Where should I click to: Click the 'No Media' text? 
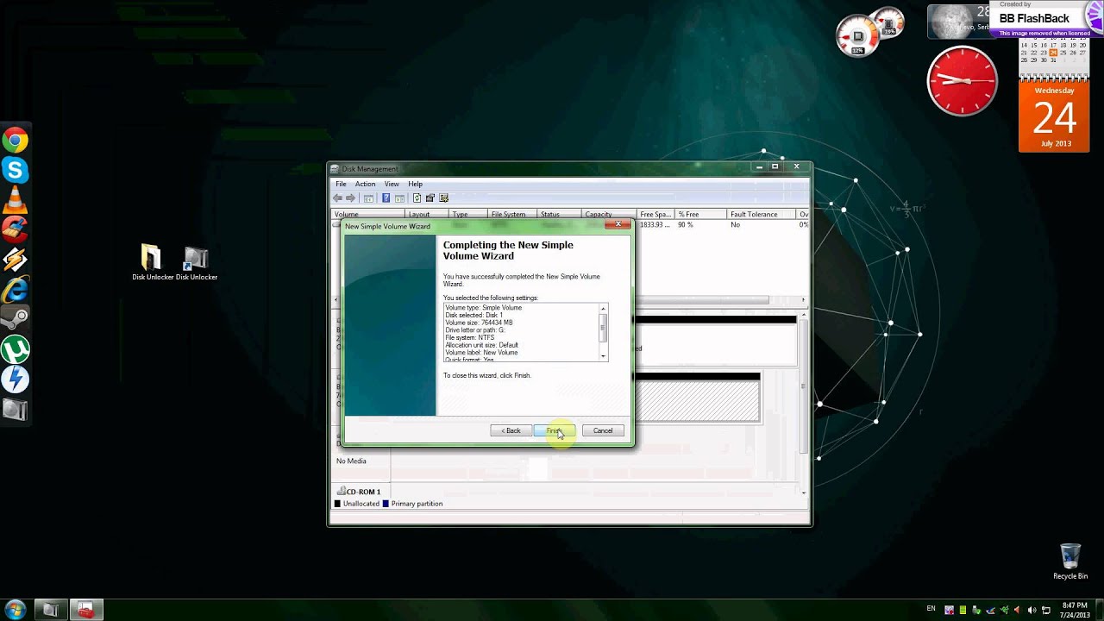[351, 461]
